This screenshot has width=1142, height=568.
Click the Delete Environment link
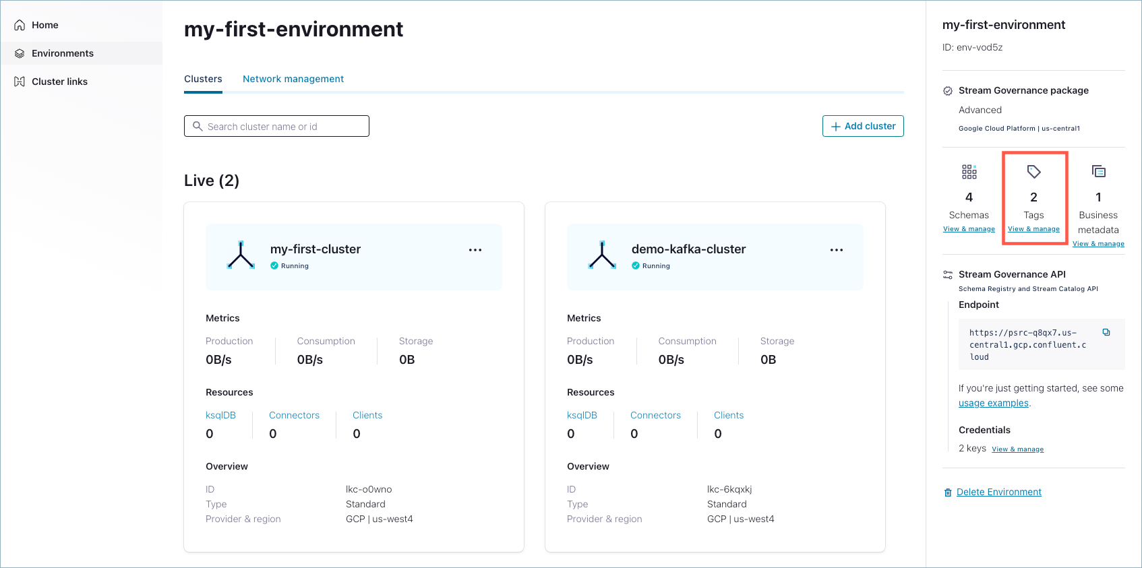click(999, 492)
